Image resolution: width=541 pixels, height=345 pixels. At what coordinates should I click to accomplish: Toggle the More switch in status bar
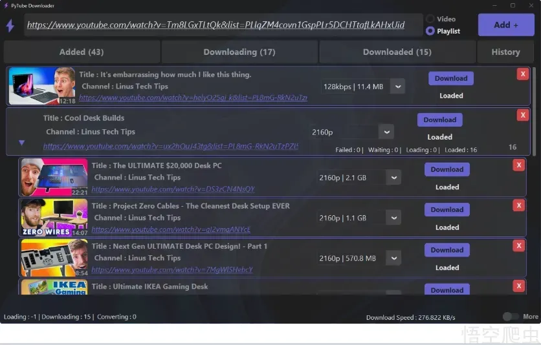[511, 317]
